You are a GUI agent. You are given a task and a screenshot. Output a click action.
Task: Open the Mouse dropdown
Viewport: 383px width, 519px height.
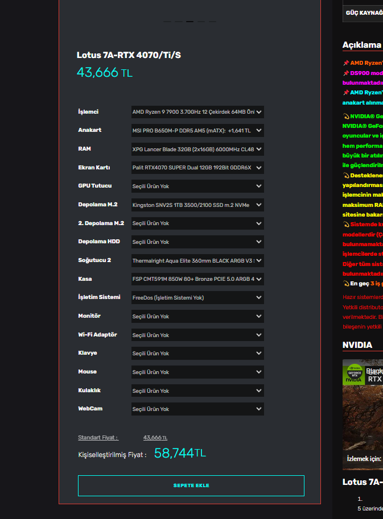click(x=197, y=372)
